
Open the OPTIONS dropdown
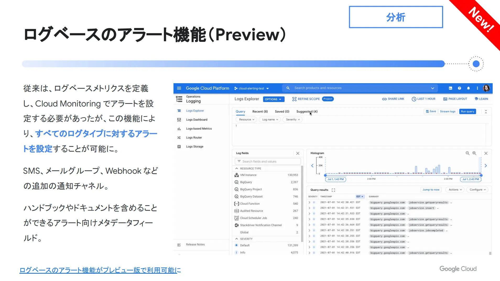click(x=273, y=99)
